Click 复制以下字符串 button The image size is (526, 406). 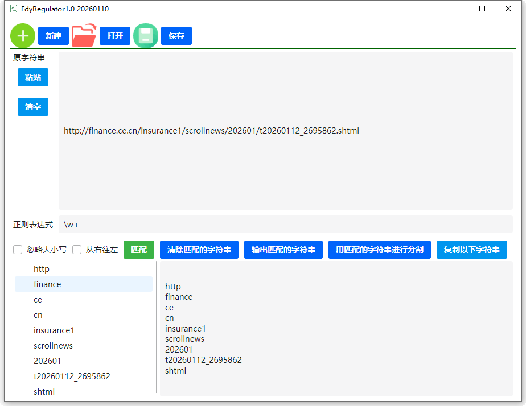(x=472, y=250)
